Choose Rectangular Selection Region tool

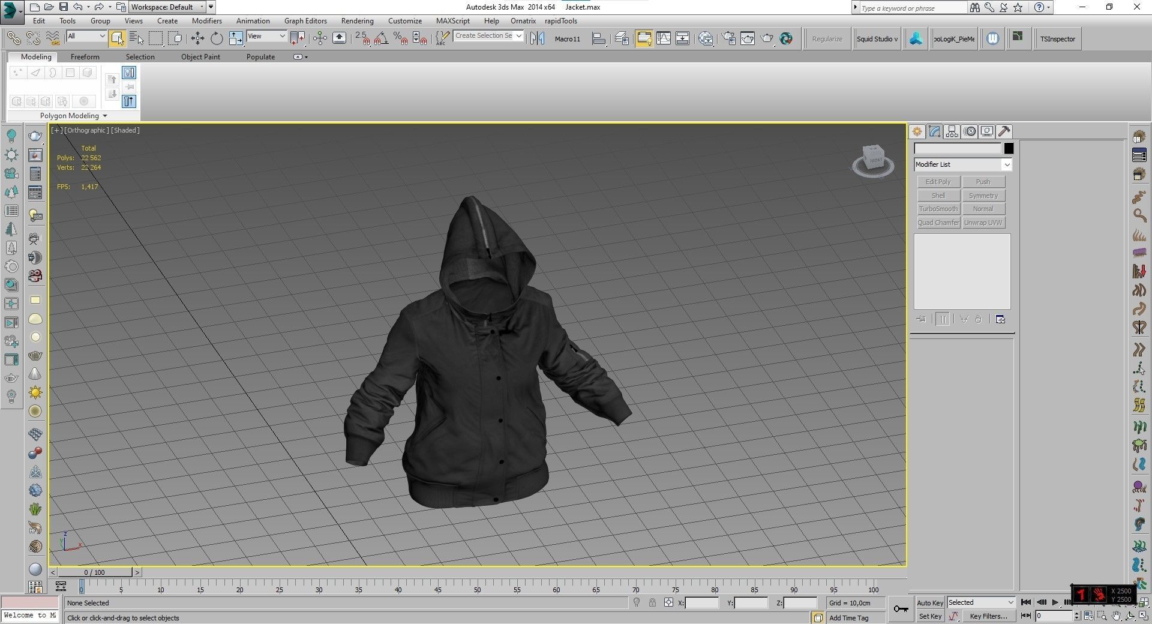click(x=156, y=38)
